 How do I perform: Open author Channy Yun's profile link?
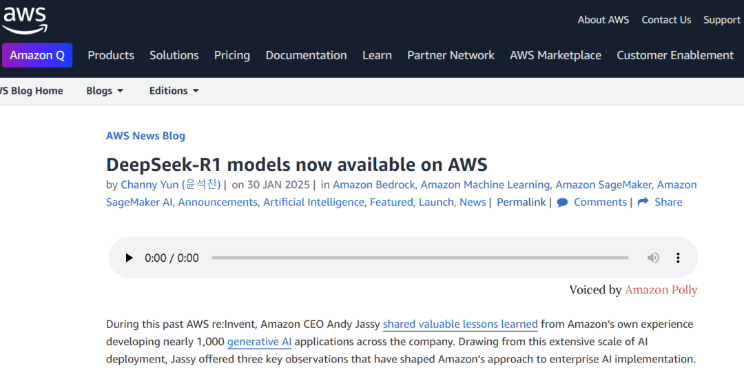pyautogui.click(x=171, y=185)
